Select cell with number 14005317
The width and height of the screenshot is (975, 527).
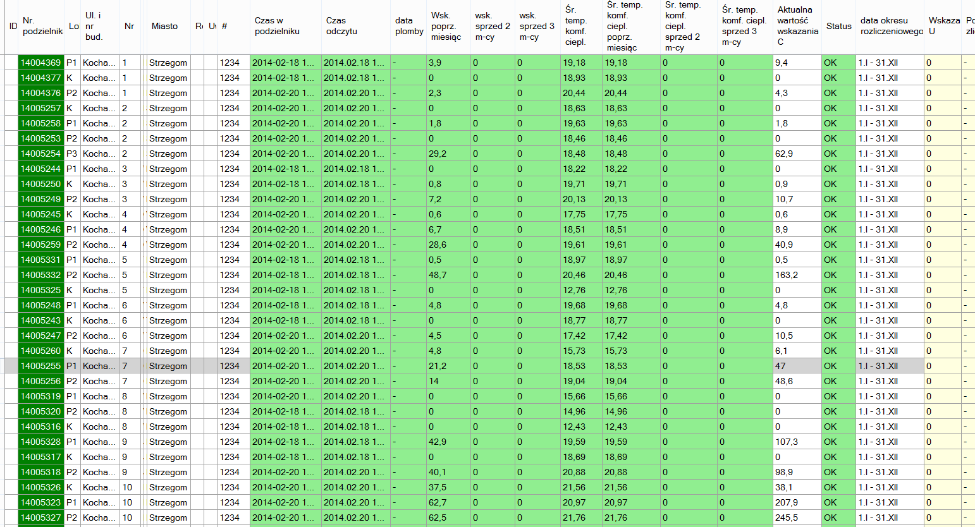pos(41,457)
